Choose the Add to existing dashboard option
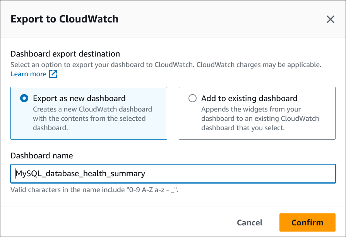 [192, 98]
